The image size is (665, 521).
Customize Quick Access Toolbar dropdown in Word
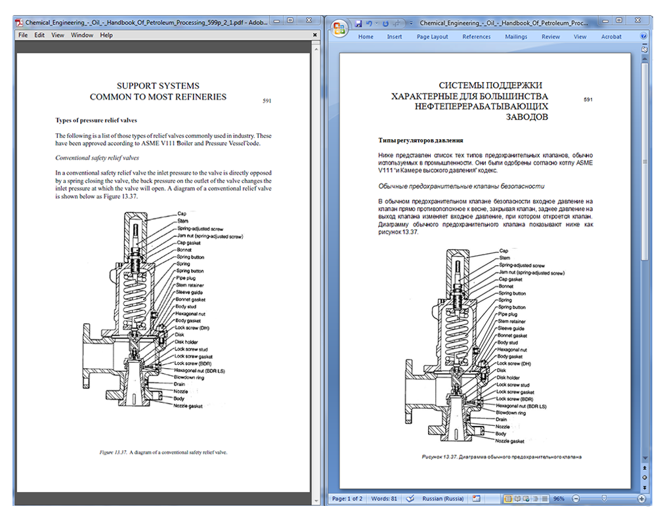coord(410,24)
